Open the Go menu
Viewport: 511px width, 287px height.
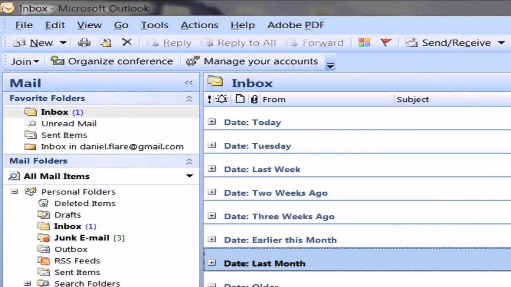tap(121, 25)
